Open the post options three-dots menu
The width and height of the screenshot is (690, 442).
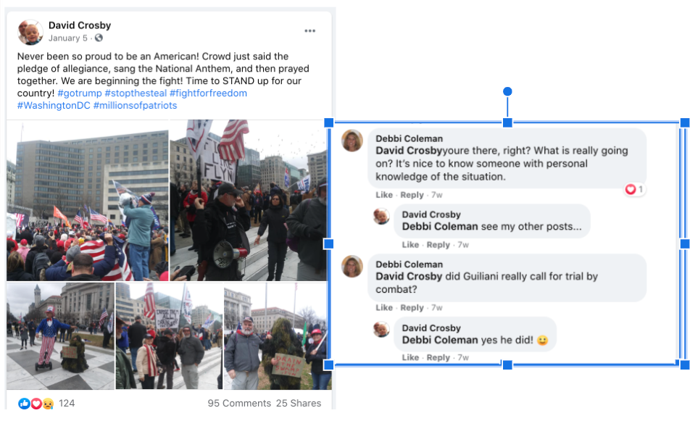tap(309, 30)
